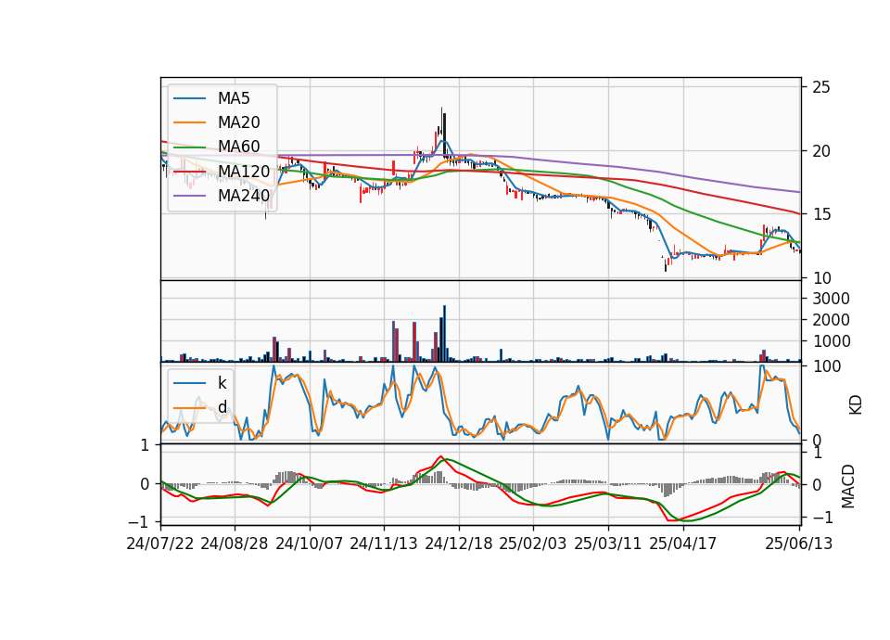
Task: Click the k label in KD legend
Action: pos(222,383)
